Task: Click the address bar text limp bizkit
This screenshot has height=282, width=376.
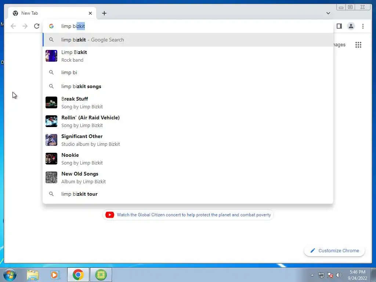Action: (73, 26)
